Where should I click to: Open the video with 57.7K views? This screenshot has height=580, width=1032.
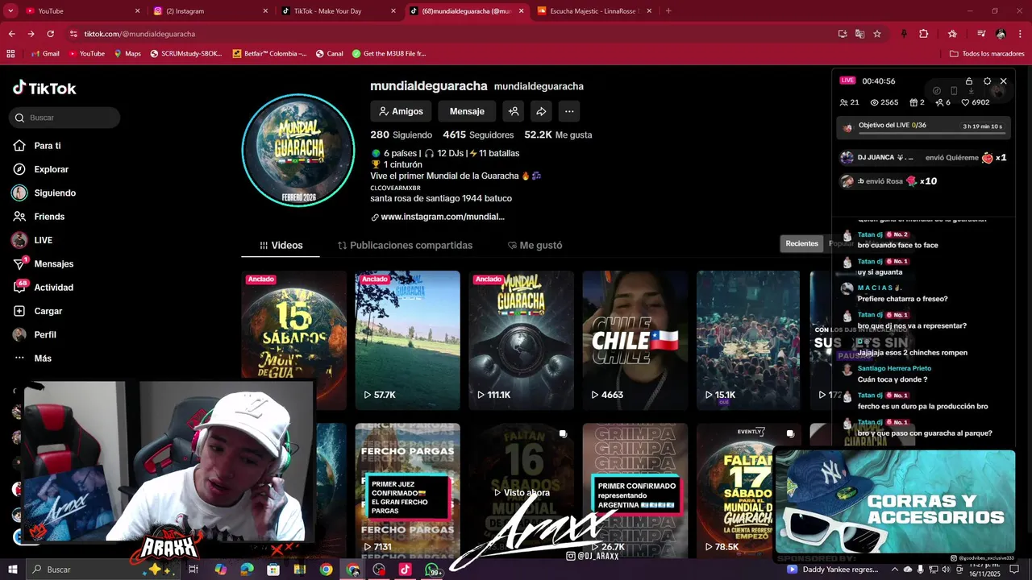[408, 340]
